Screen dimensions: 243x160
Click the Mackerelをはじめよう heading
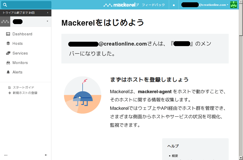[103, 23]
